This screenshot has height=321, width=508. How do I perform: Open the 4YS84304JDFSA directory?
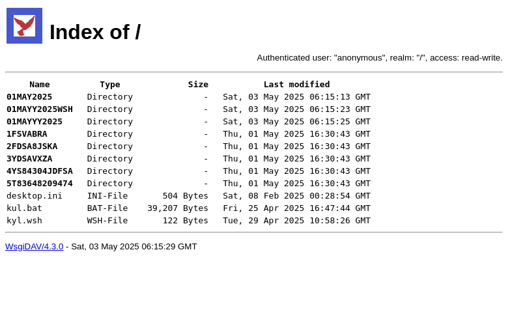(x=40, y=171)
